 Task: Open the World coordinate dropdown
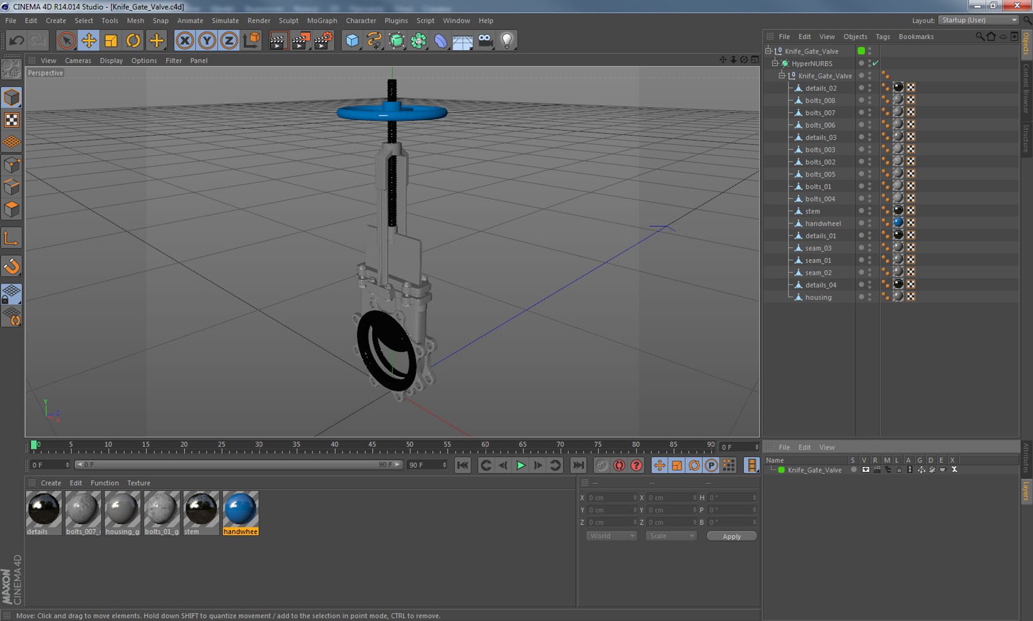(x=611, y=536)
